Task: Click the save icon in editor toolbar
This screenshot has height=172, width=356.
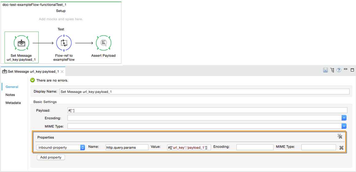Action: tap(325, 70)
